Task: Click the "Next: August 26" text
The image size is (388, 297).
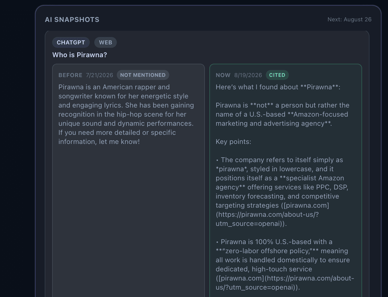Action: (350, 19)
